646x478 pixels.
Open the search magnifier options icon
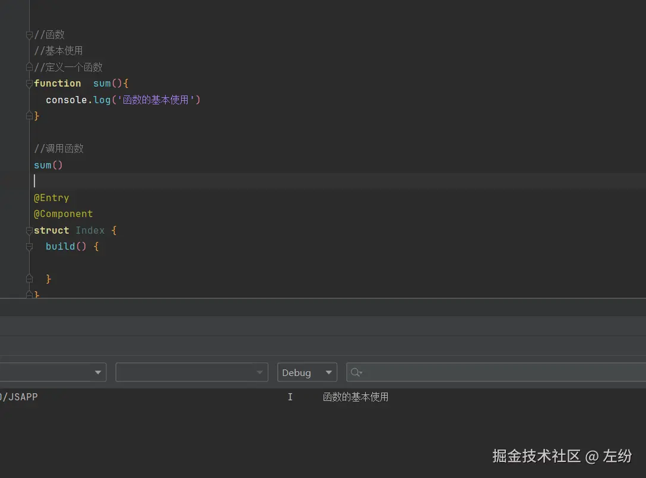[356, 372]
